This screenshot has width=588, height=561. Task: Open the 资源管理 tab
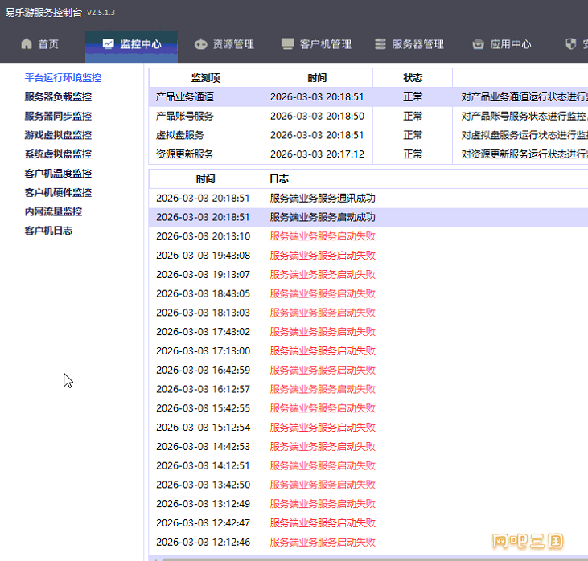pos(224,44)
